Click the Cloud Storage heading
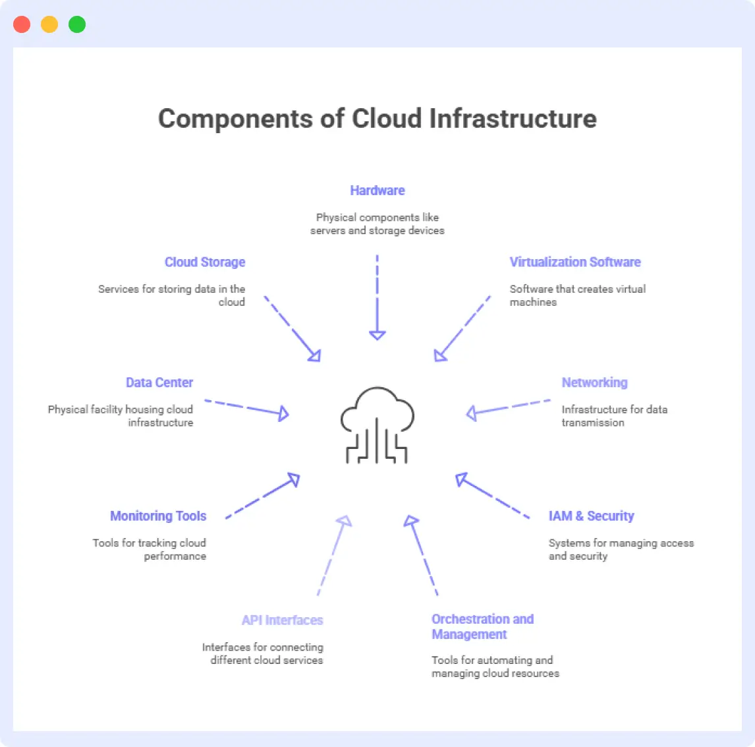Screen dimensions: 755x747 coord(205,262)
